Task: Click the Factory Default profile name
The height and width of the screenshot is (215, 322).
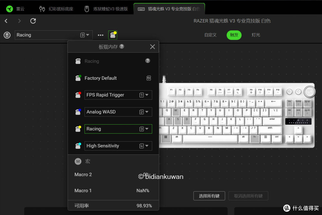Action: 101,78
